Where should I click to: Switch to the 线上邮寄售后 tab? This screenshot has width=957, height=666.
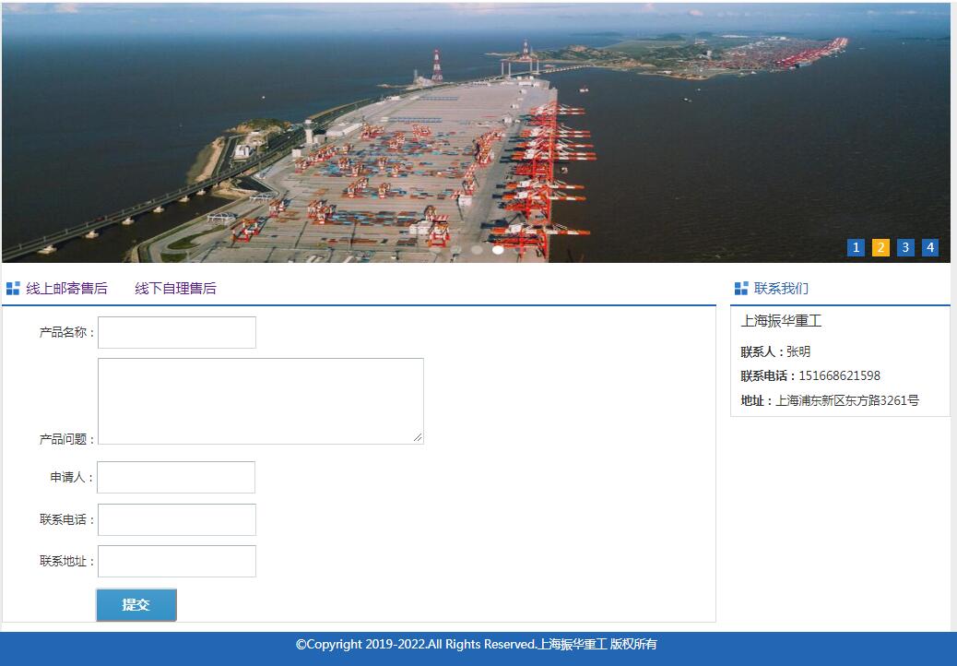66,288
